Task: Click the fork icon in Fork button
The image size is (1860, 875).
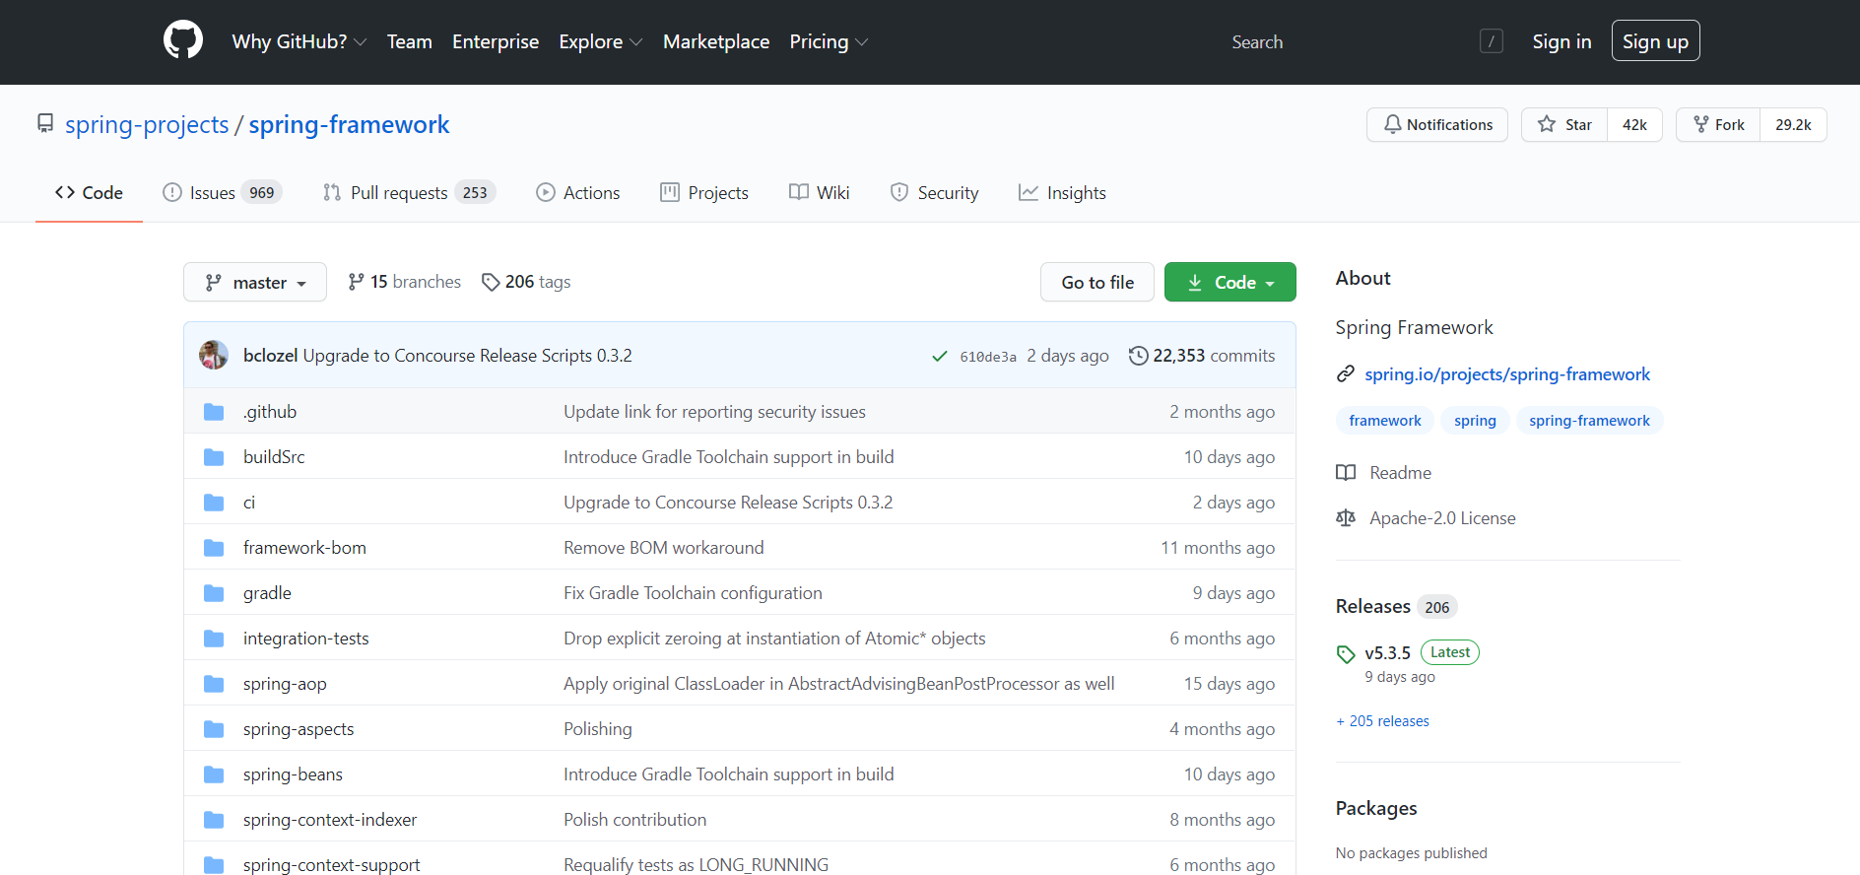Action: coord(1701,124)
